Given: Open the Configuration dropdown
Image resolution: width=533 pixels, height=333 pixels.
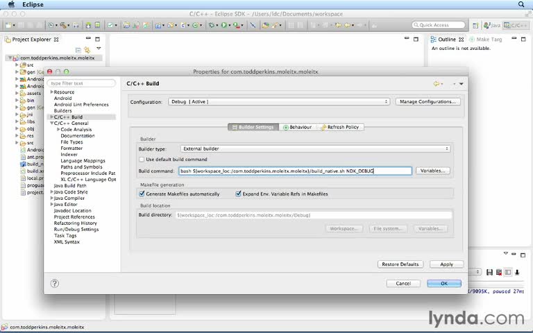Looking at the screenshot, I should click(x=279, y=101).
